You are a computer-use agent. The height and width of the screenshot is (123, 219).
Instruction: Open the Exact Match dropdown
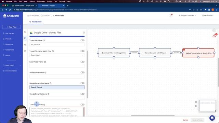point(57,55)
